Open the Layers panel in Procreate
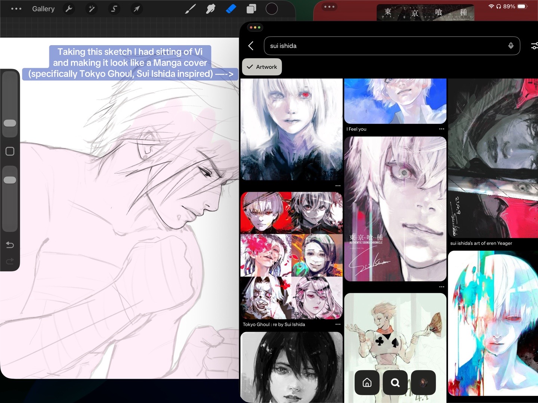The image size is (538, 403). pyautogui.click(x=251, y=9)
